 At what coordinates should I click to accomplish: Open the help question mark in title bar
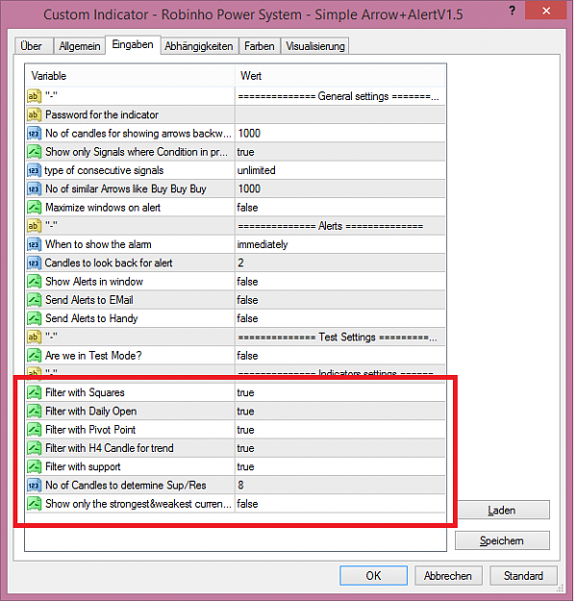512,11
